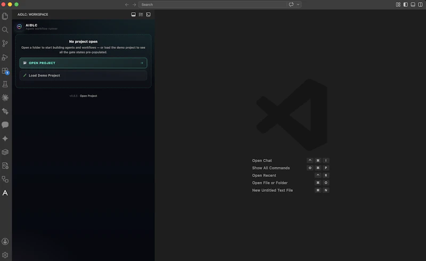Click the checklist icon in workspace header
This screenshot has width=426, height=261.
tap(141, 14)
